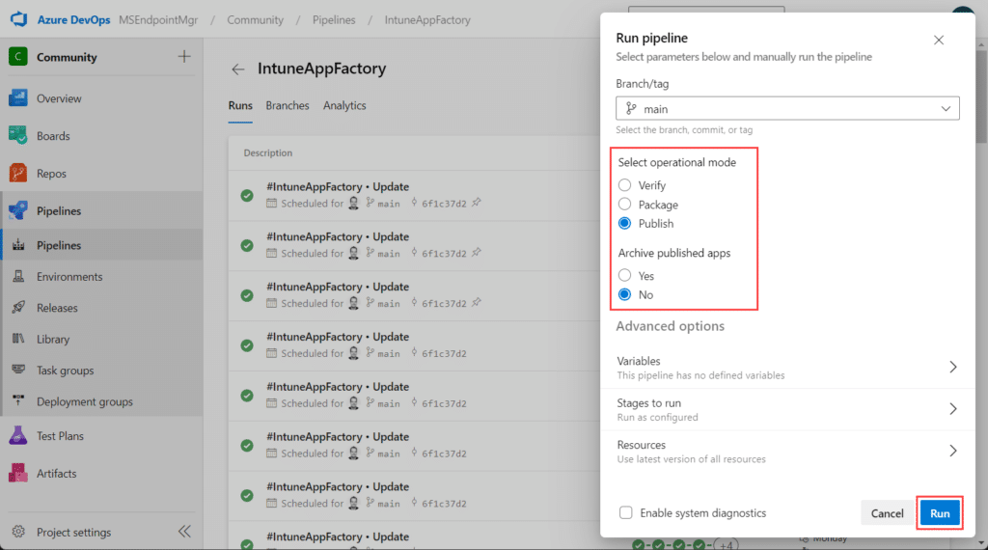Open the Test Plans flask icon
Image resolution: width=988 pixels, height=550 pixels.
click(x=18, y=435)
